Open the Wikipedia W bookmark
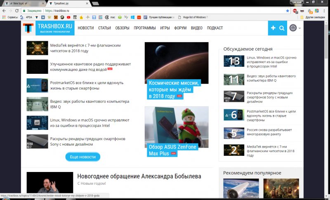 click(x=49, y=17)
